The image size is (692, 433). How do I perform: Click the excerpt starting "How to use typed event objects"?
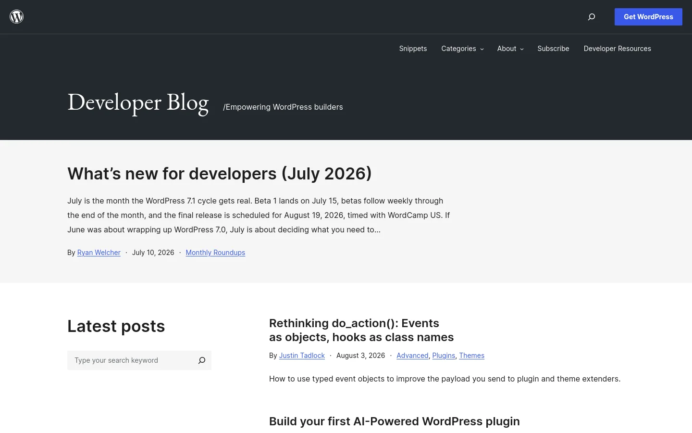point(445,379)
